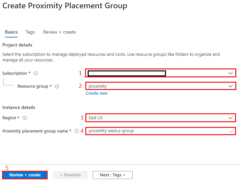This screenshot has height=187, width=241.
Task: Click the Region field label
Action: click(x=9, y=118)
